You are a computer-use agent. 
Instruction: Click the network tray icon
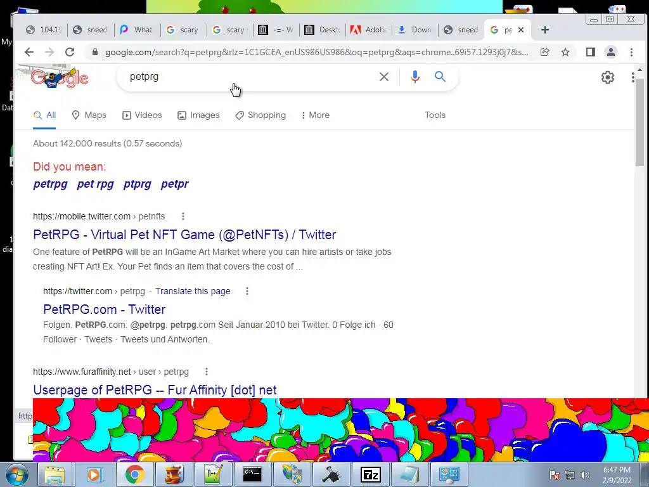click(x=570, y=475)
